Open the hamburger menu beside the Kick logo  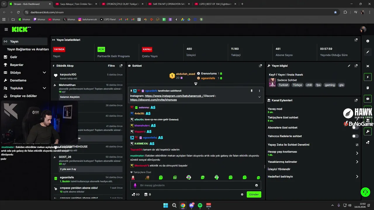[6, 29]
